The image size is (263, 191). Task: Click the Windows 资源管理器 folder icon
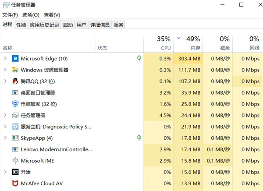(x=15, y=70)
